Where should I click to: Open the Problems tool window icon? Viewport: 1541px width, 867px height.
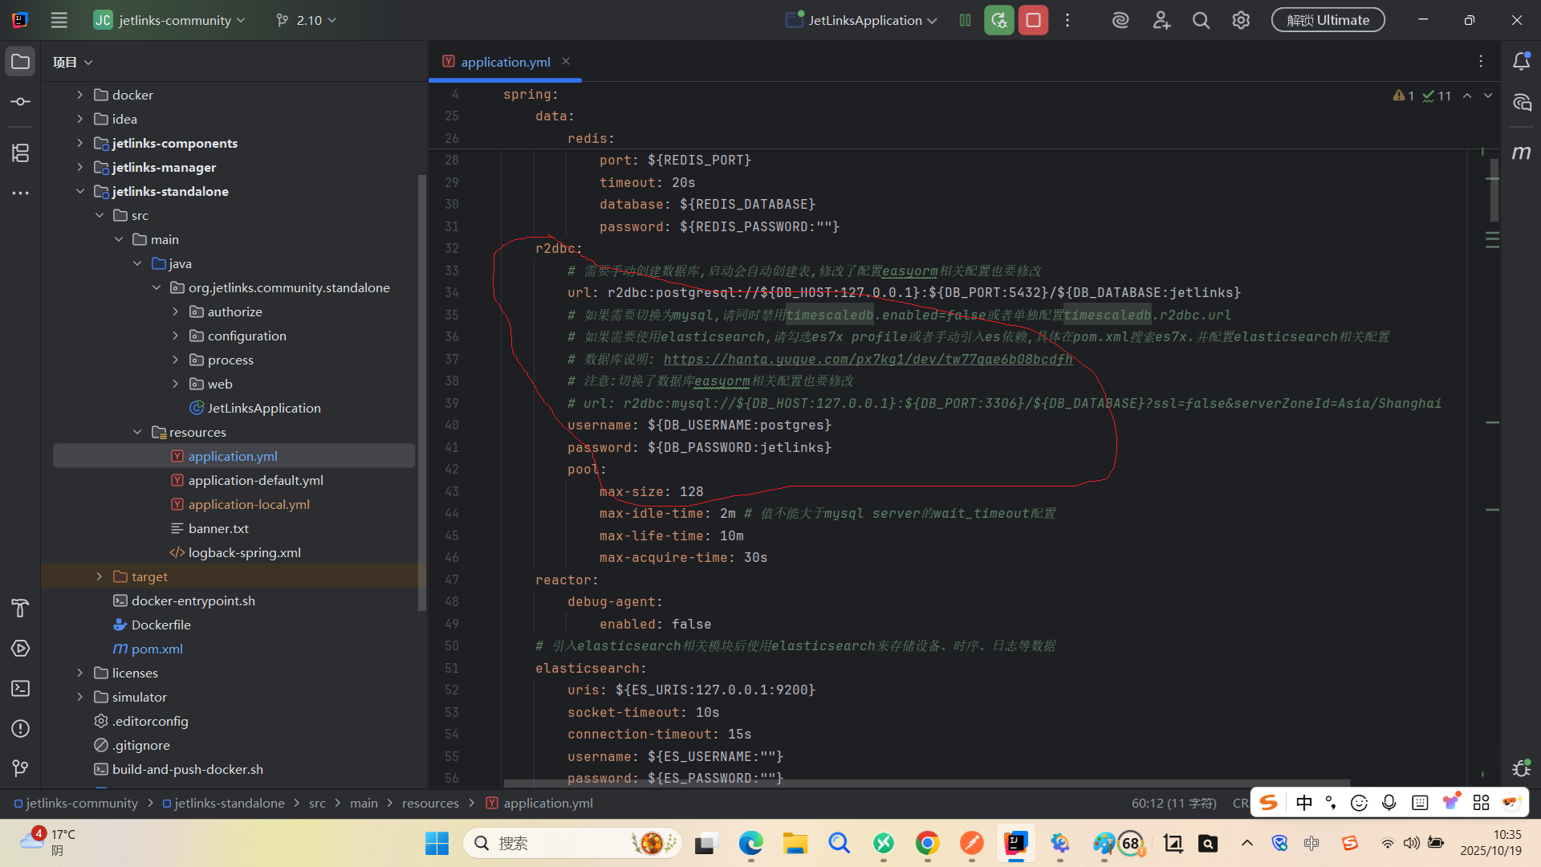tap(21, 729)
